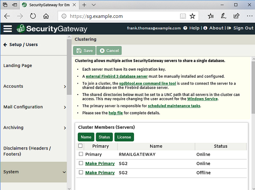Make SG2 Offline server primary
This screenshot has height=190, width=255.
point(100,173)
